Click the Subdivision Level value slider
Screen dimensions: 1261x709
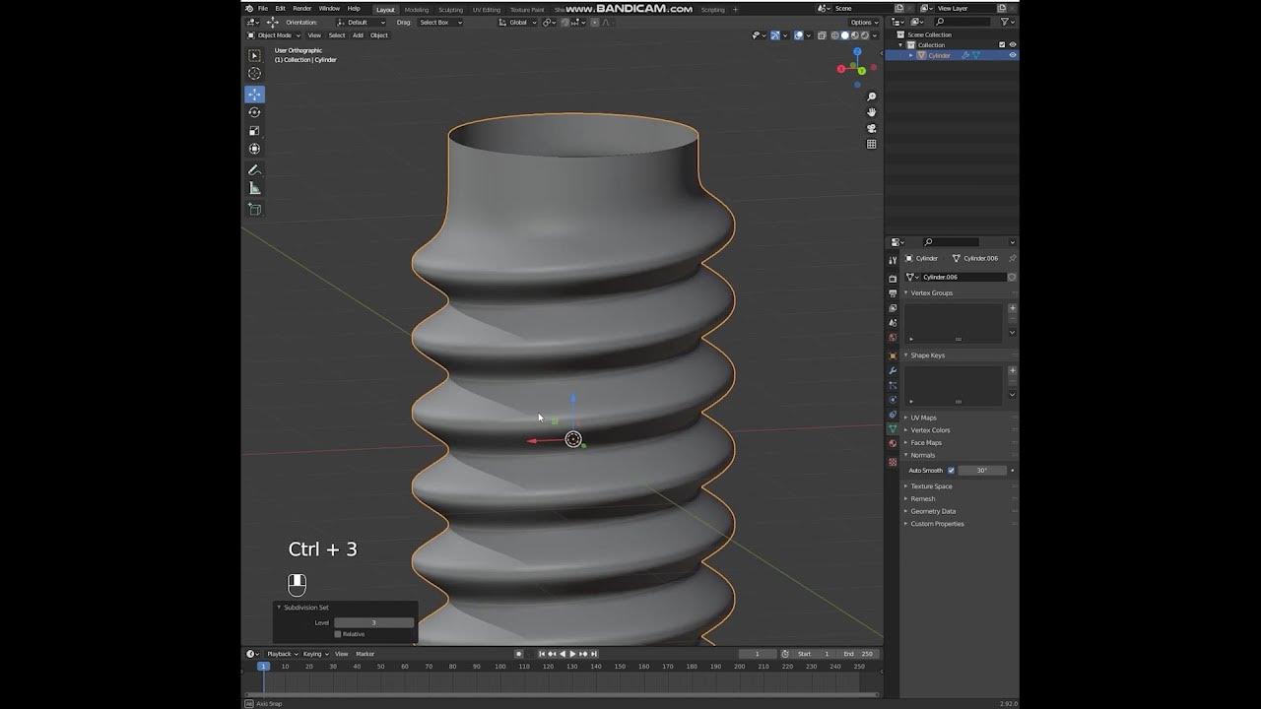click(x=373, y=622)
